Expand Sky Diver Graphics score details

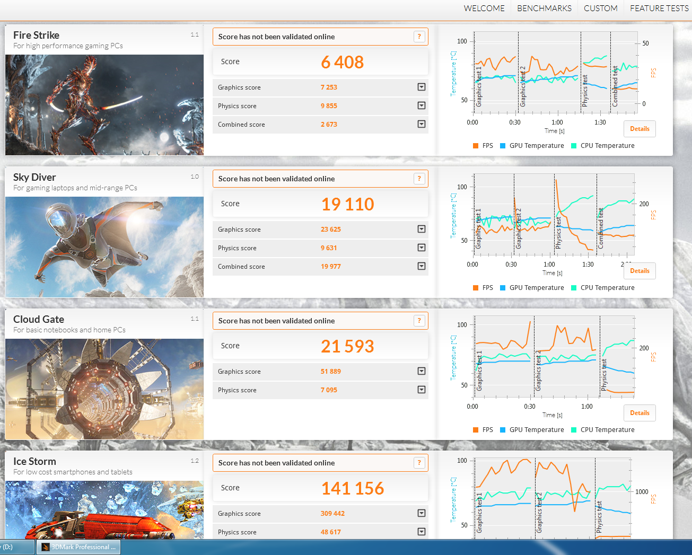[x=422, y=229]
